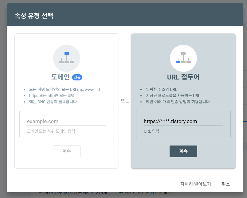Click text '에만 여러 개의 인증 방법이 허용됩니다.'

(178, 102)
